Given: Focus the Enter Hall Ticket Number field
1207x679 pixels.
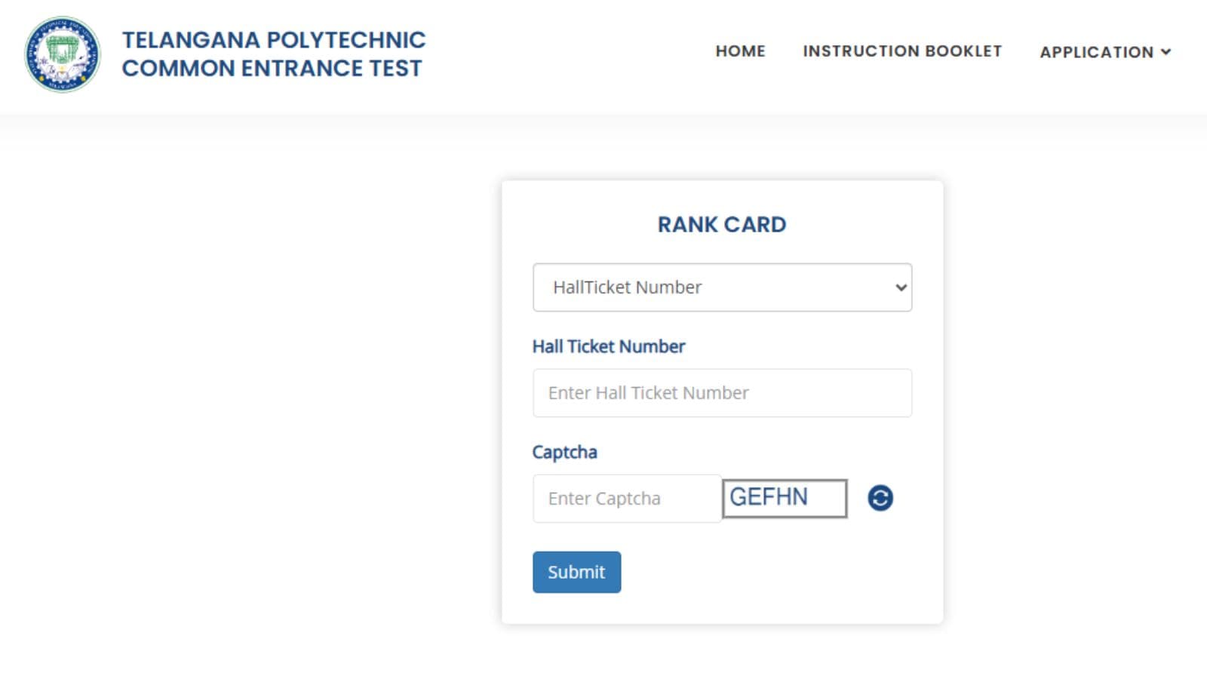Looking at the screenshot, I should pyautogui.click(x=722, y=393).
